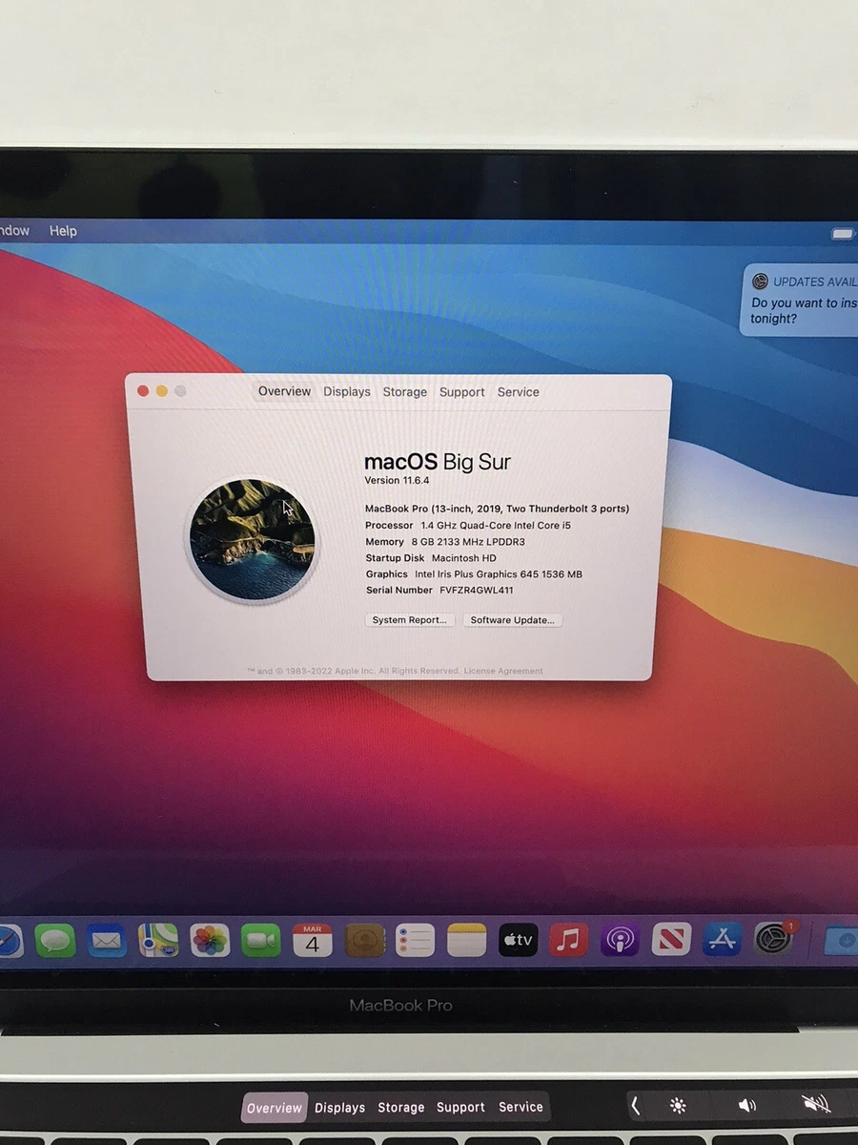Open the Mail app in the Dock
Viewport: 858px width, 1145px height.
[107, 941]
